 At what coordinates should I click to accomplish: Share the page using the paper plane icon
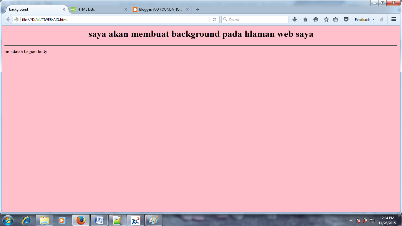tap(381, 19)
